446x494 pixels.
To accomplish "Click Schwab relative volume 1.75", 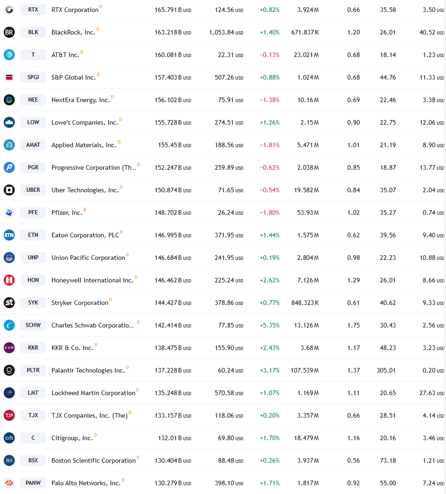I will point(353,326).
